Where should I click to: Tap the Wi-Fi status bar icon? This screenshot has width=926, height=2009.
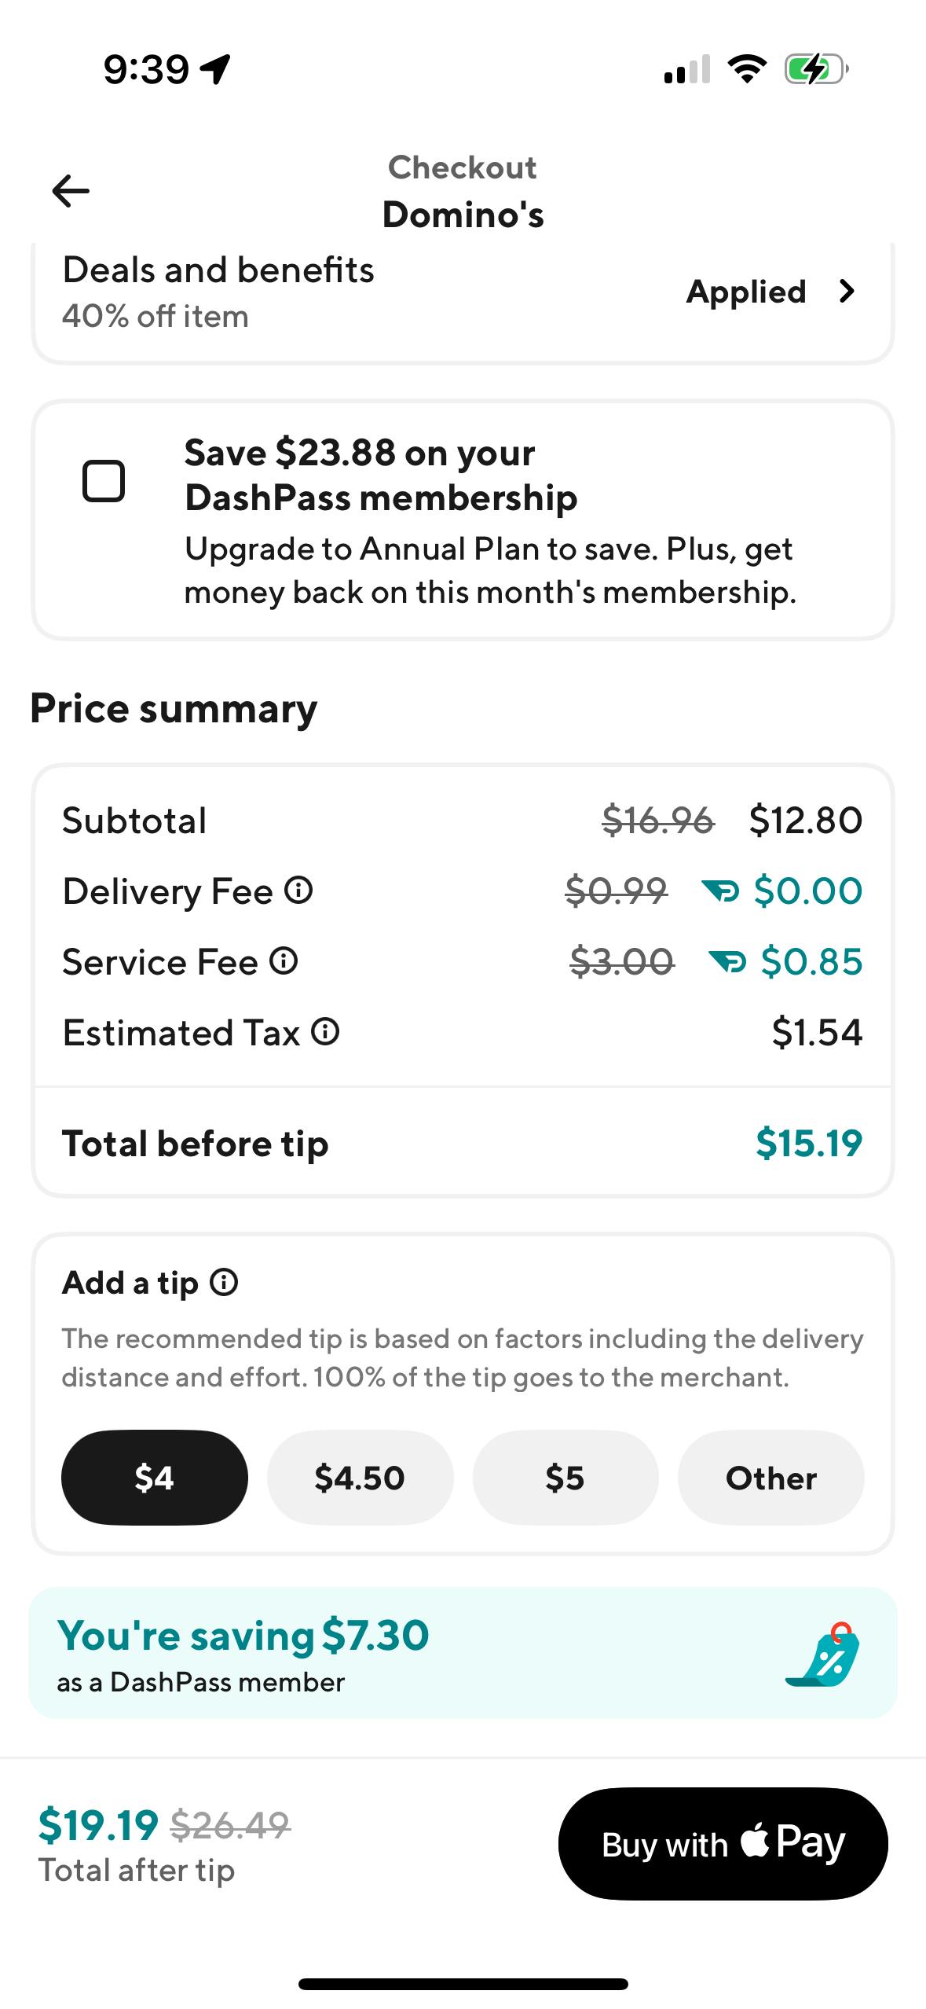(747, 69)
